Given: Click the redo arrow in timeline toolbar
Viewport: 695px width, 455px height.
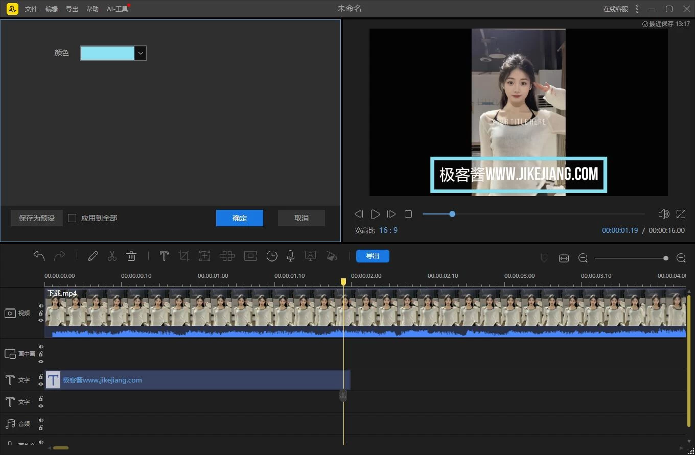Looking at the screenshot, I should click(x=59, y=256).
